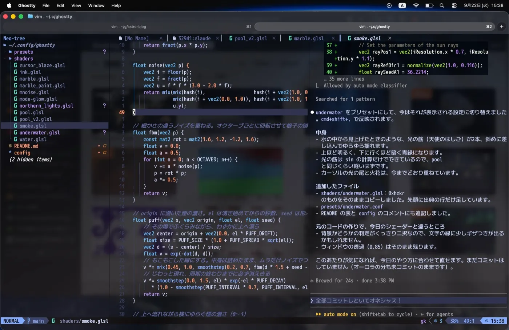Select the vim ~/.c/ghostty terminal tab
The image size is (509, 330).
click(374, 27)
